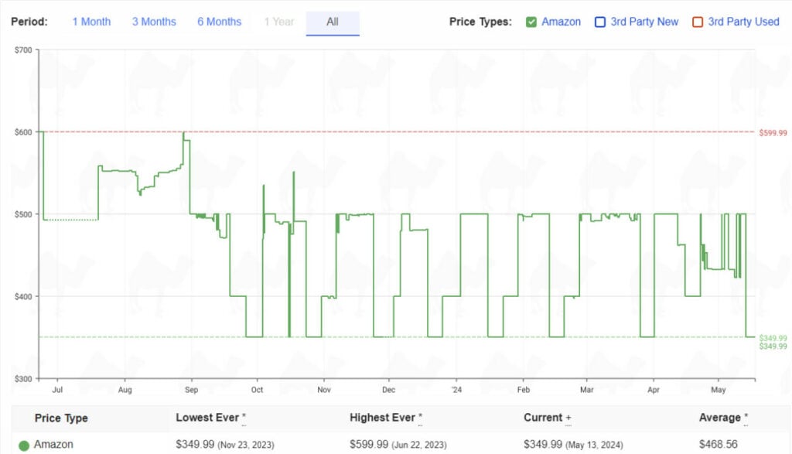Click the green Amazon dot in table
The height and width of the screenshot is (454, 792).
pyautogui.click(x=24, y=445)
